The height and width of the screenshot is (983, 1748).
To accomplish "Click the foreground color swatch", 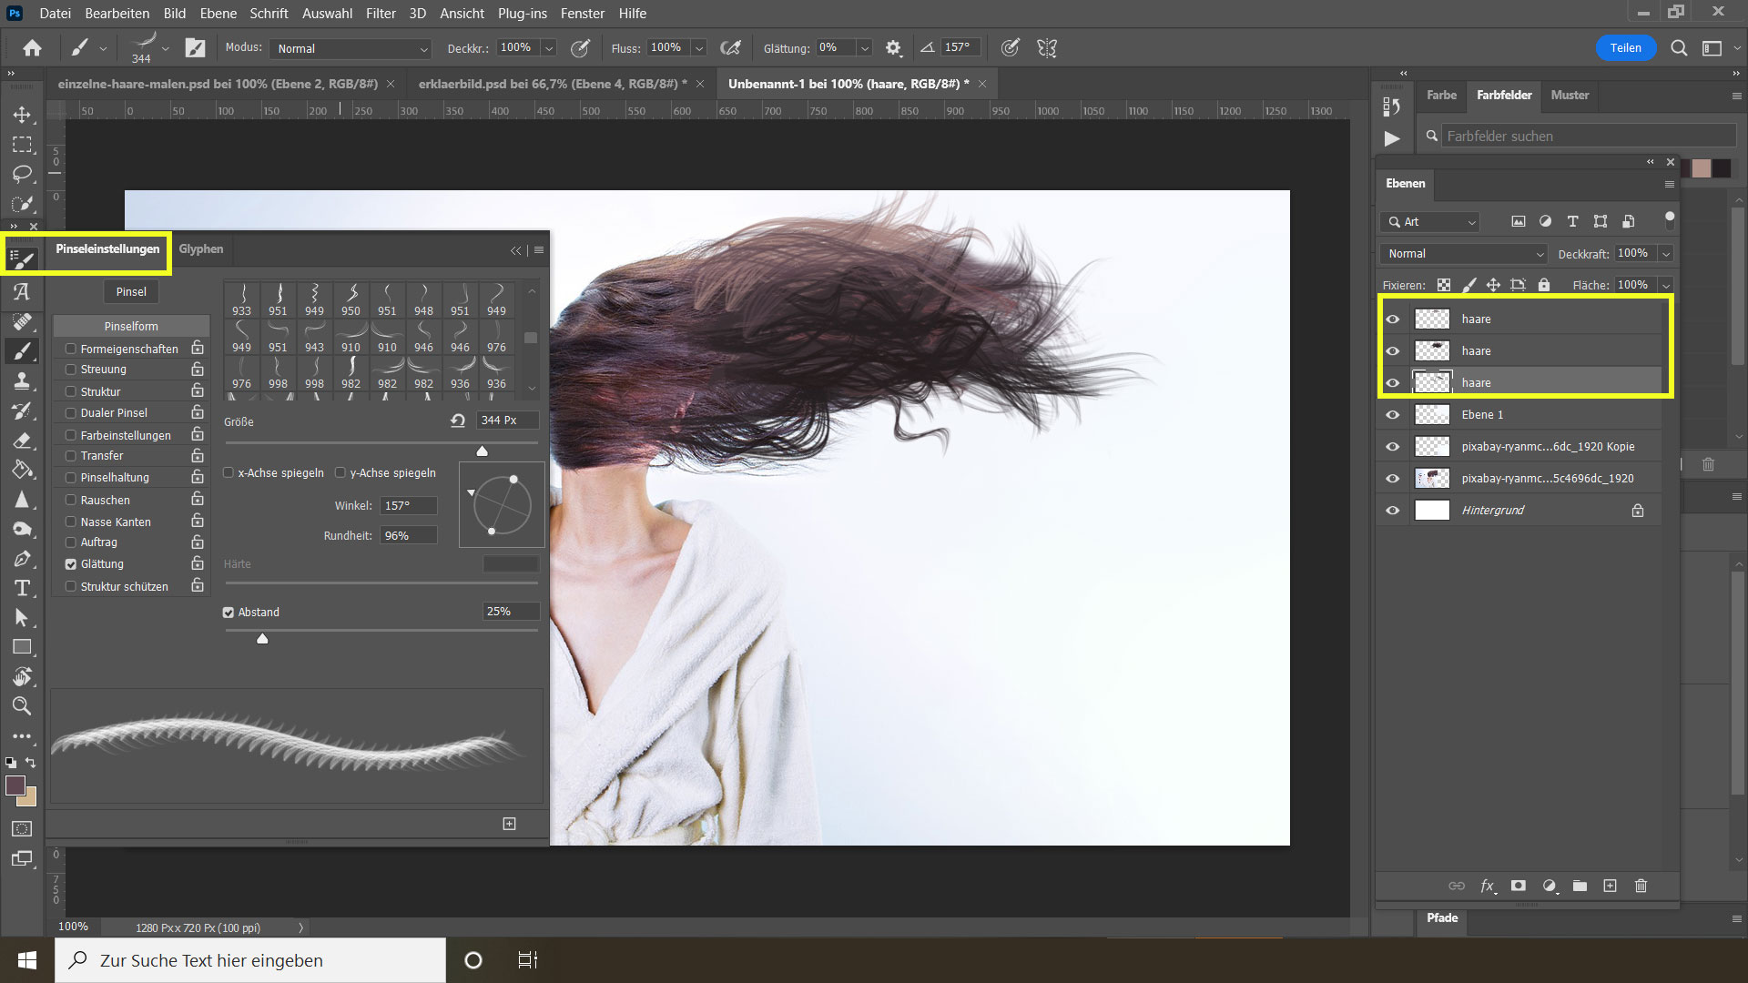I will pyautogui.click(x=15, y=785).
